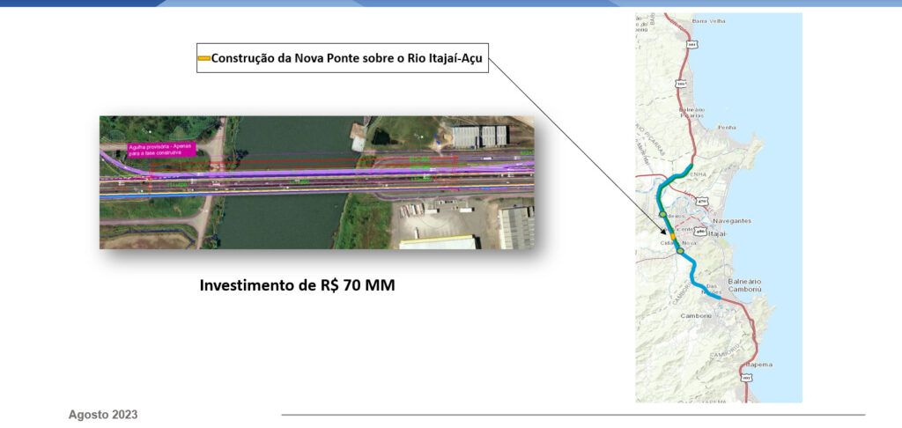Viewport: 902px width, 428px height.
Task: Click the 486 highway shield beside Itajaí
Action: (x=699, y=232)
